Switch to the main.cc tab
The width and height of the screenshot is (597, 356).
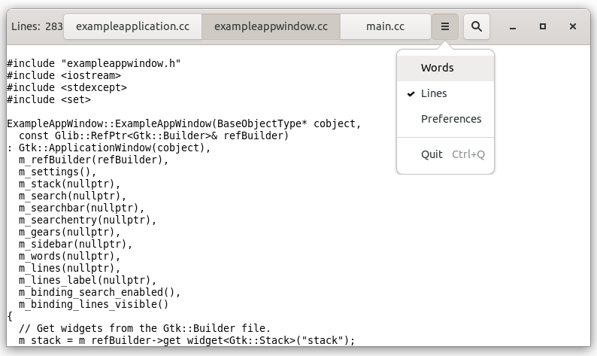pyautogui.click(x=385, y=26)
